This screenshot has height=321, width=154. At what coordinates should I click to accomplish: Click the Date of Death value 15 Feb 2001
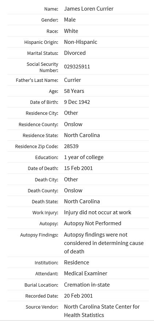[x=78, y=168]
